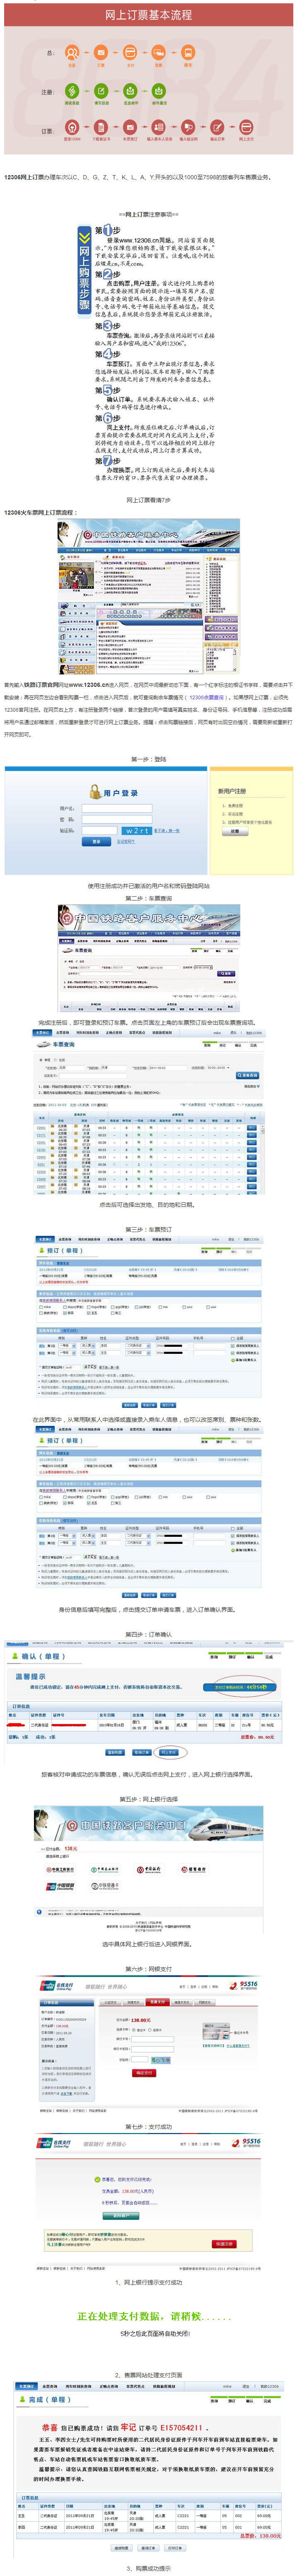The height and width of the screenshot is (2576, 297).
Task: Click the green 发送邮件 registration icon
Action: point(130,91)
